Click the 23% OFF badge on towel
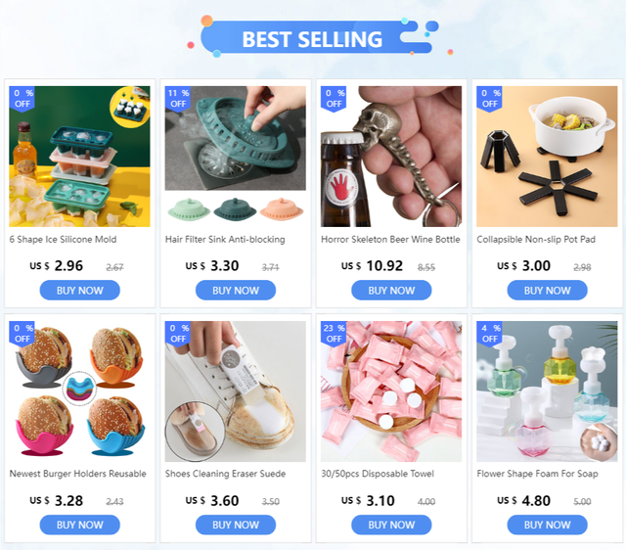Viewport: 626px width, 550px height. pyautogui.click(x=334, y=334)
